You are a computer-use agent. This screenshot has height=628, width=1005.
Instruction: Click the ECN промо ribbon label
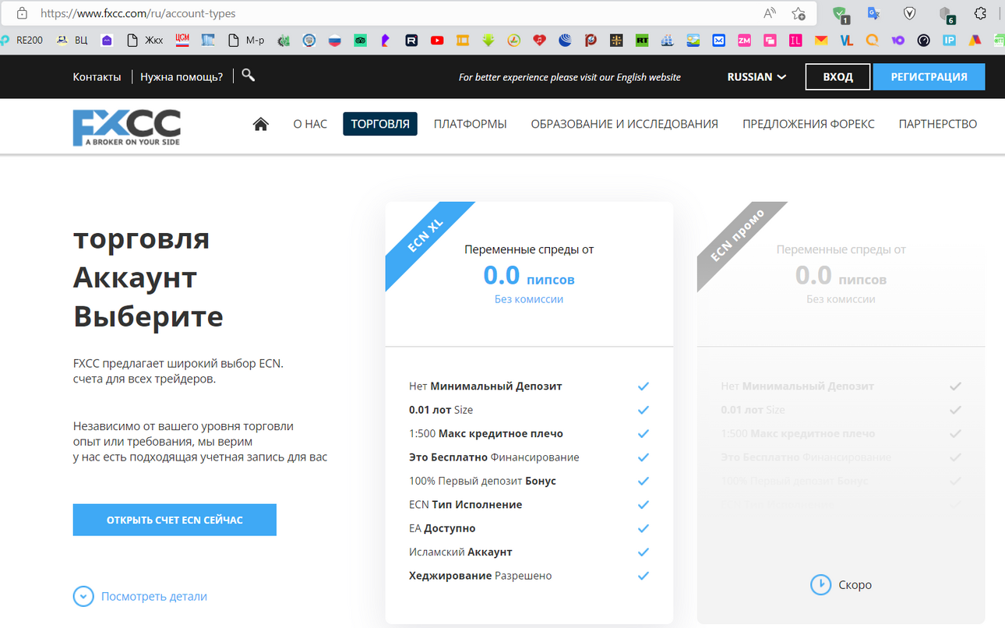738,235
